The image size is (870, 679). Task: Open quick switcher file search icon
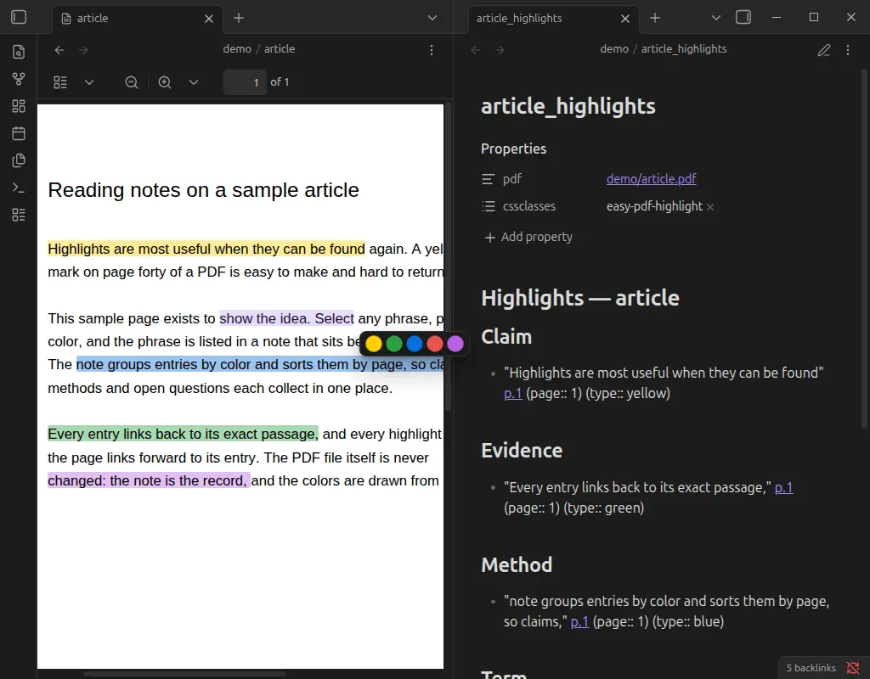pyautogui.click(x=19, y=52)
